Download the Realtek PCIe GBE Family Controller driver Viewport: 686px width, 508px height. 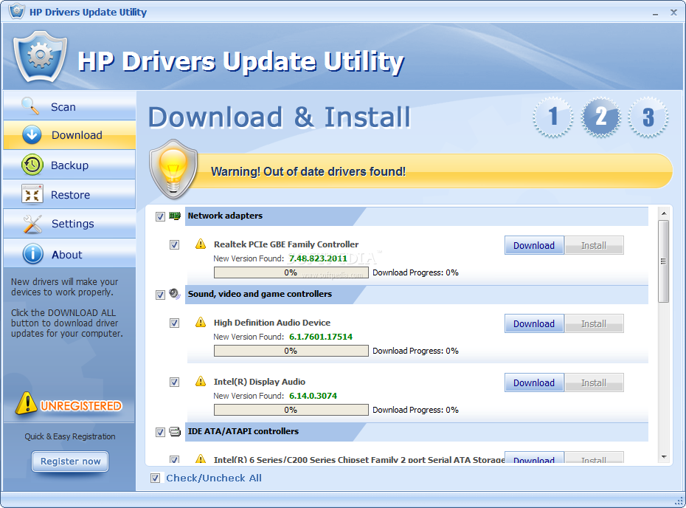[x=534, y=245]
